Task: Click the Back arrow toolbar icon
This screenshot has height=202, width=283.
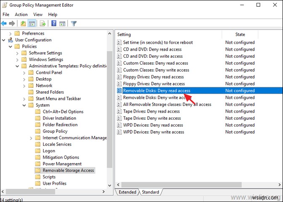Action: [x=4, y=24]
